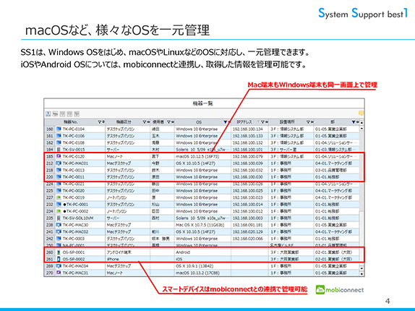Click the Mac desktop icon beside TK-PC-MAC30
Image resolution: width=415 pixels, height=311 pixels.
[59, 225]
